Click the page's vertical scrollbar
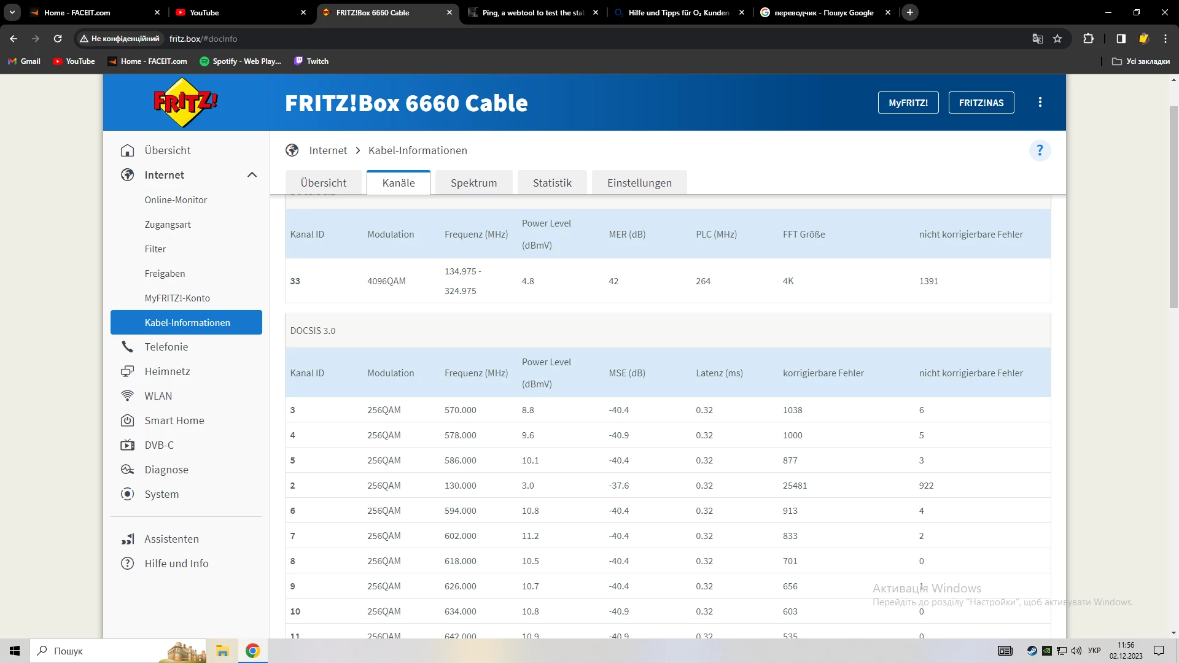Image resolution: width=1179 pixels, height=663 pixels. [1173, 209]
